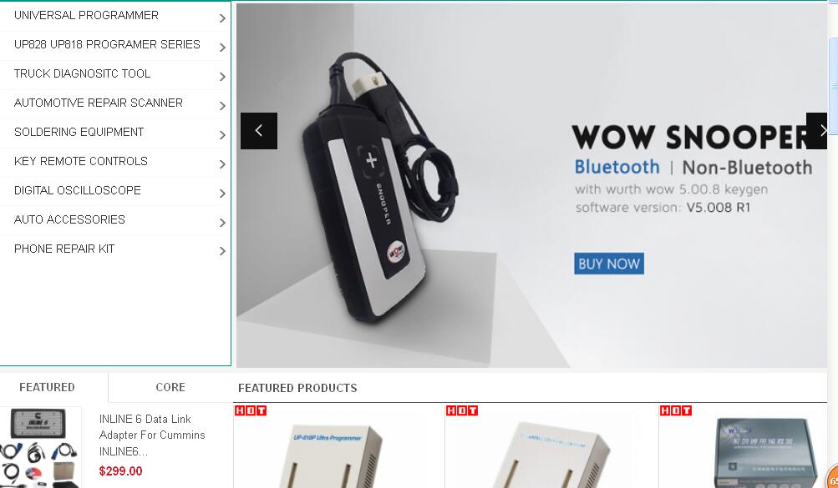
Task: Click the BUY NOW button
Action: tap(609, 264)
